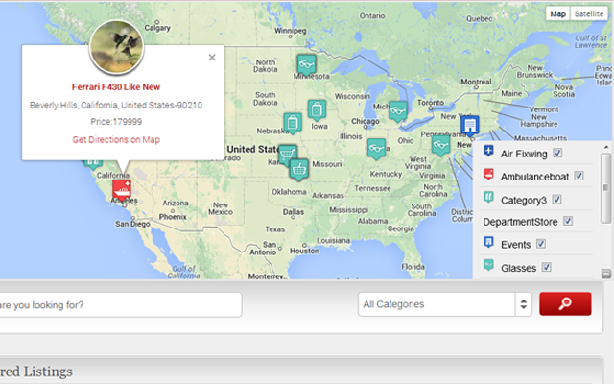Open the All Categories dropdown
Image resolution: width=614 pixels, height=384 pixels.
pos(445,304)
